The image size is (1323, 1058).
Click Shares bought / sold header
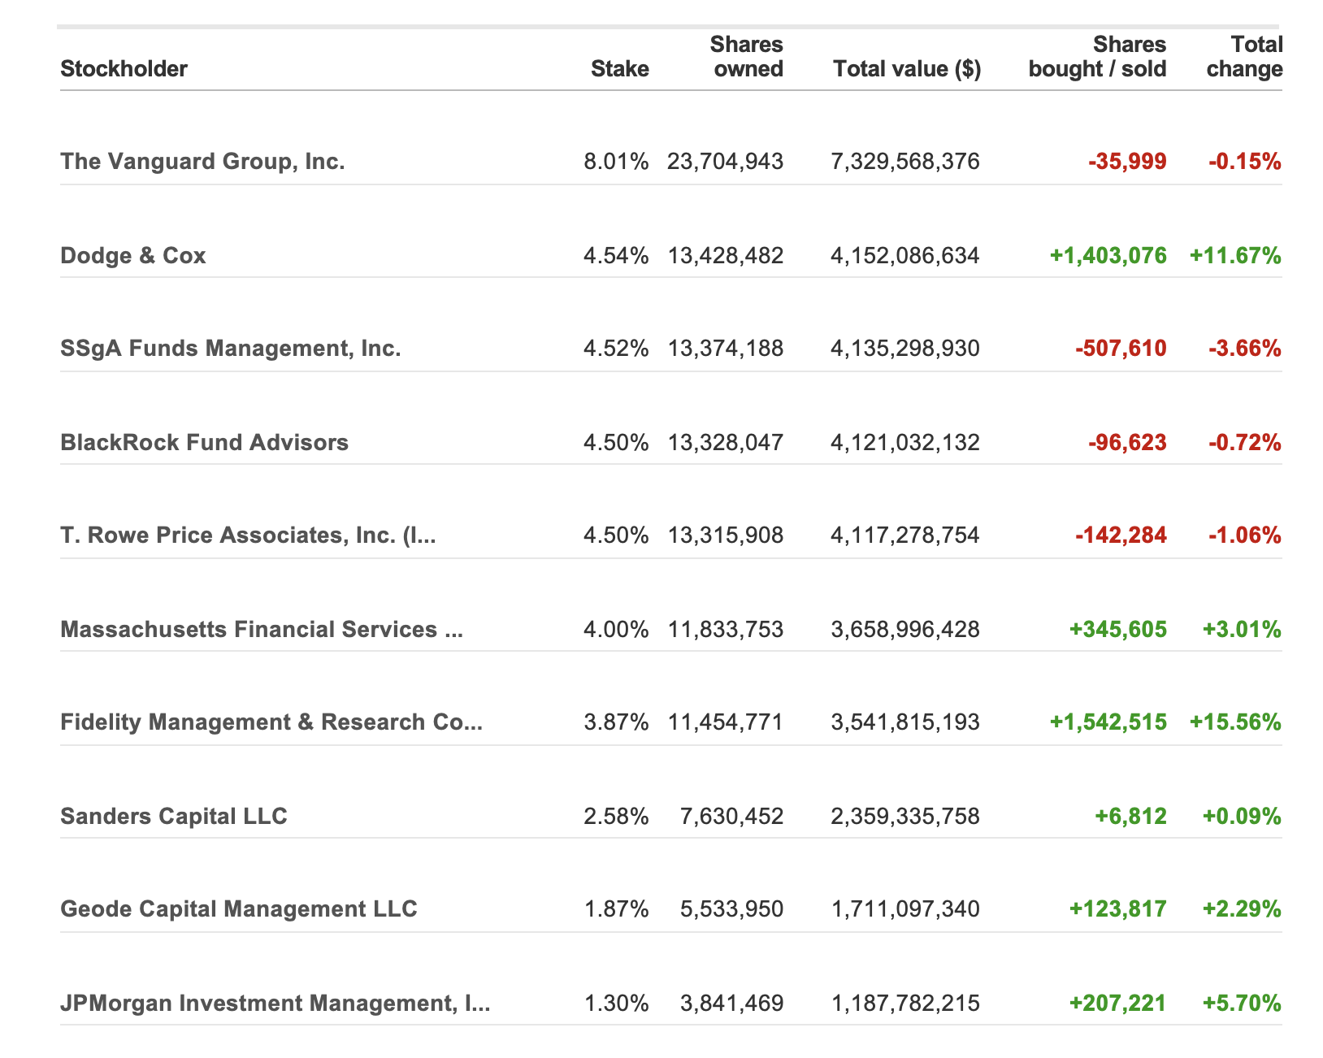click(x=1097, y=57)
